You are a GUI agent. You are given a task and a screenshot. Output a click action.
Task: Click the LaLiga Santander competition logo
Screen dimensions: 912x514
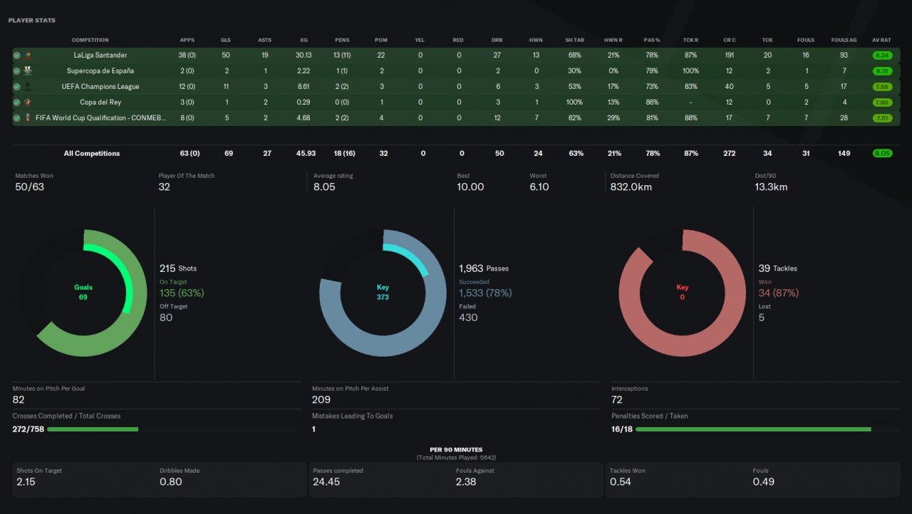coord(28,55)
